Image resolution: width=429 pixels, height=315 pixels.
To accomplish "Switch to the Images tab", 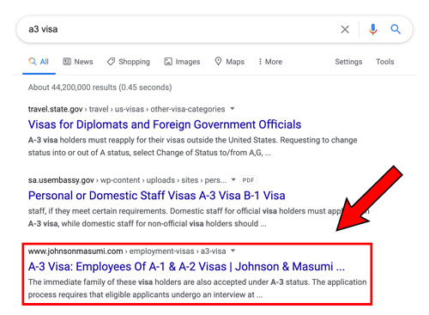I will (x=182, y=62).
